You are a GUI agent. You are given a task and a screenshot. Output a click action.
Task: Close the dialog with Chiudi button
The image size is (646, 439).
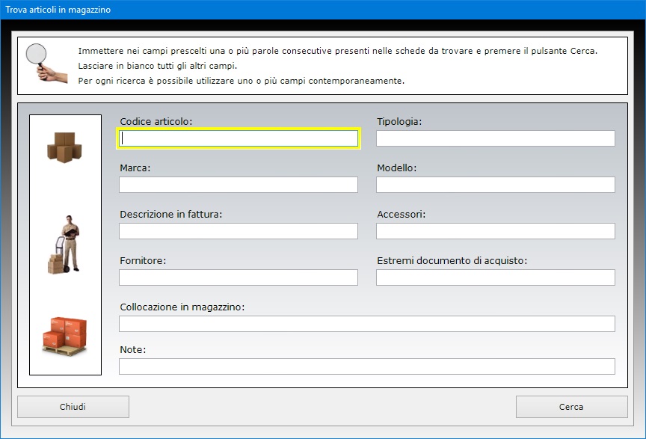point(73,407)
